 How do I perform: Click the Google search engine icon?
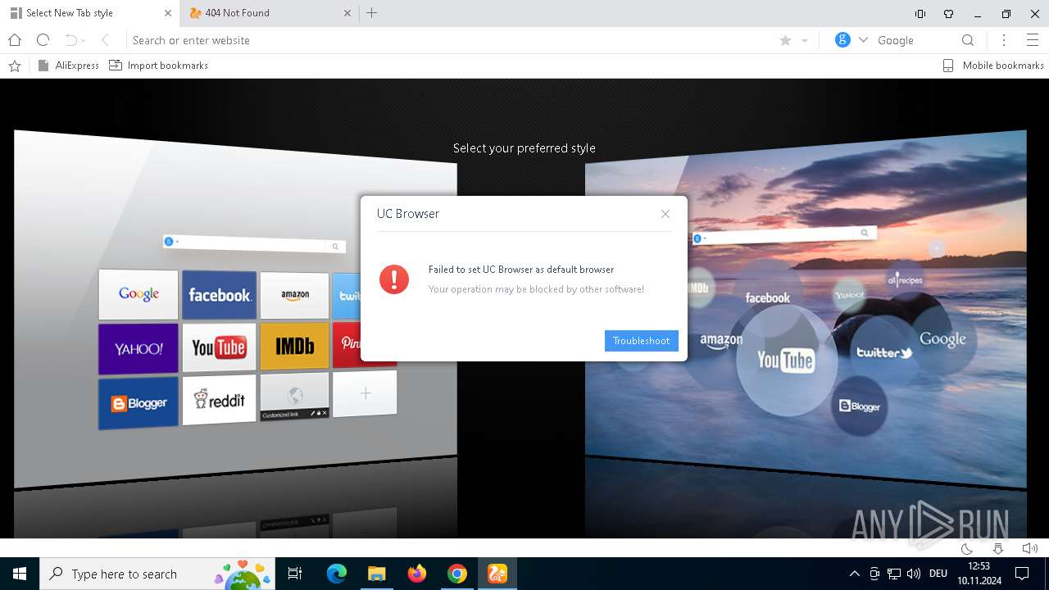842,40
